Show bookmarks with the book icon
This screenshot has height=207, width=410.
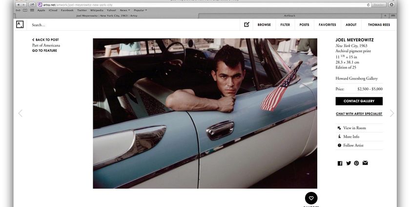pyautogui.click(x=25, y=10)
